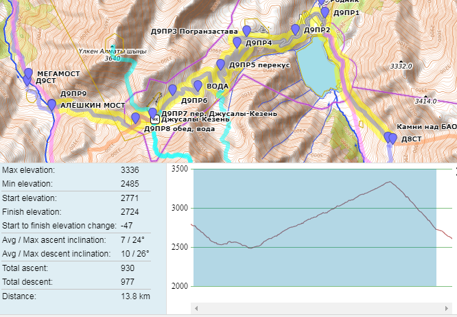Image resolution: width=457 pixels, height=317 pixels.
Task: Click the Джусалы-Кезень pass icon
Action: pos(154,119)
